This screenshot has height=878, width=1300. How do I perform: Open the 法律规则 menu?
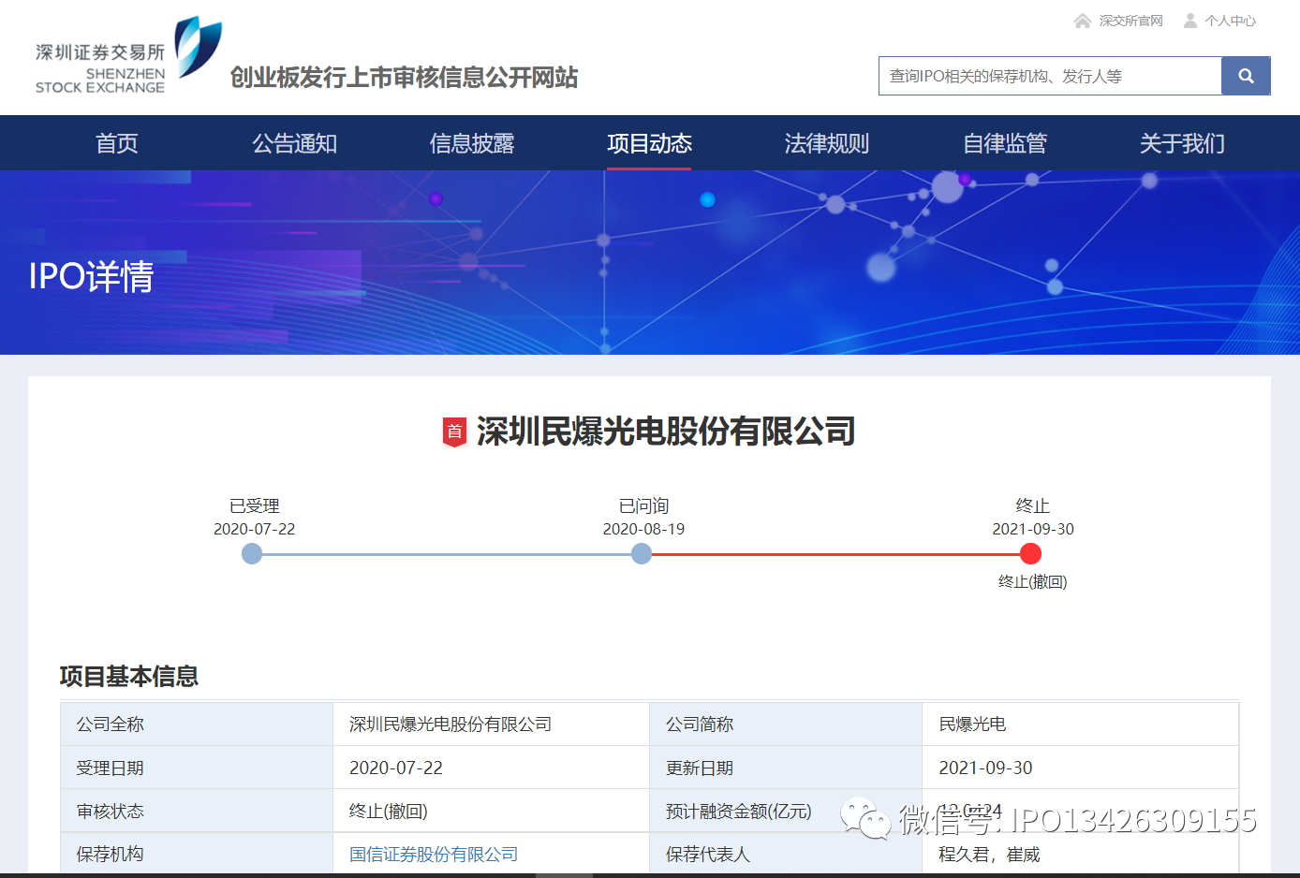click(827, 143)
